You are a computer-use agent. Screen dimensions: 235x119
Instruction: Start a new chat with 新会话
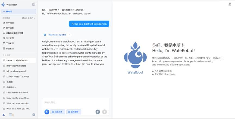click(19, 11)
